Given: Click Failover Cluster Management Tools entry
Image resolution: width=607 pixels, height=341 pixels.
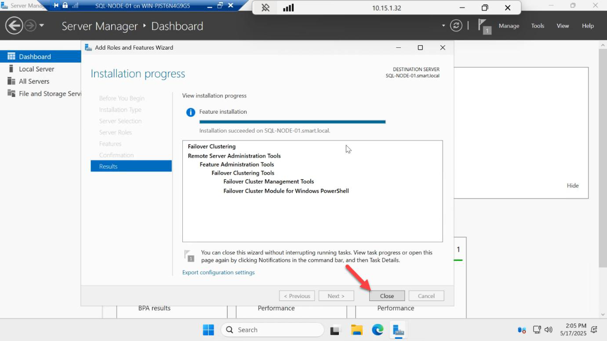Looking at the screenshot, I should coord(269,181).
